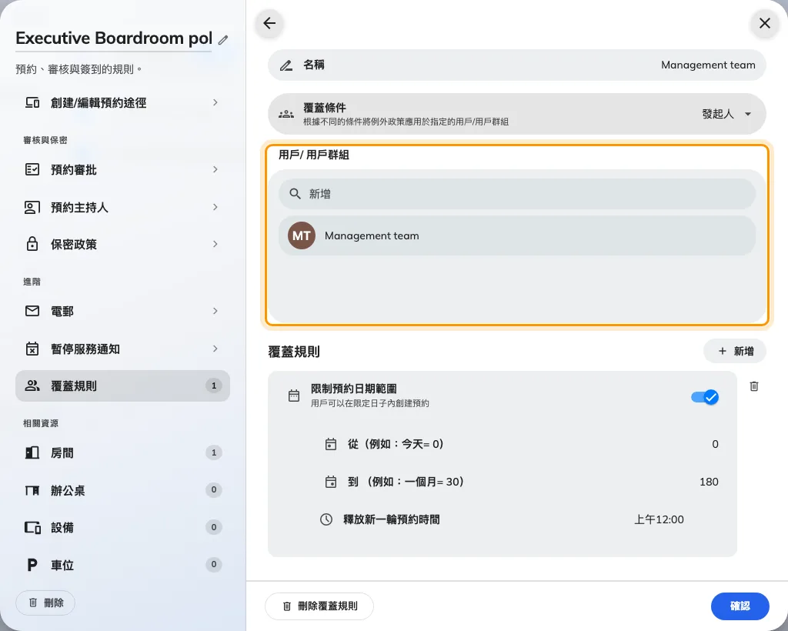Click the 刪除 button in sidebar
The image size is (788, 631).
tap(45, 603)
